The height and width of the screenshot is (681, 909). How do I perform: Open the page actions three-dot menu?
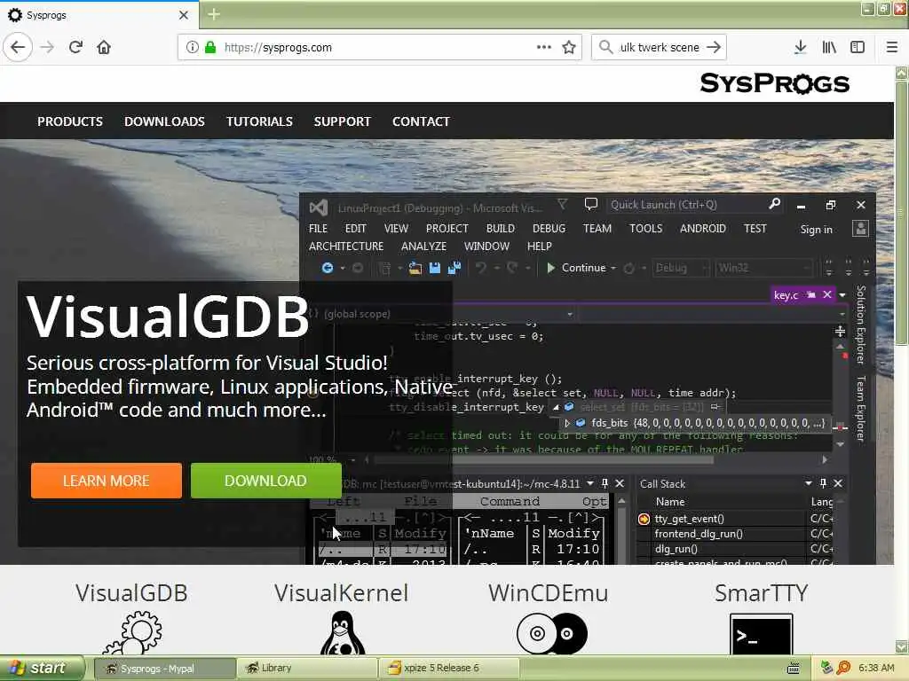(x=544, y=47)
